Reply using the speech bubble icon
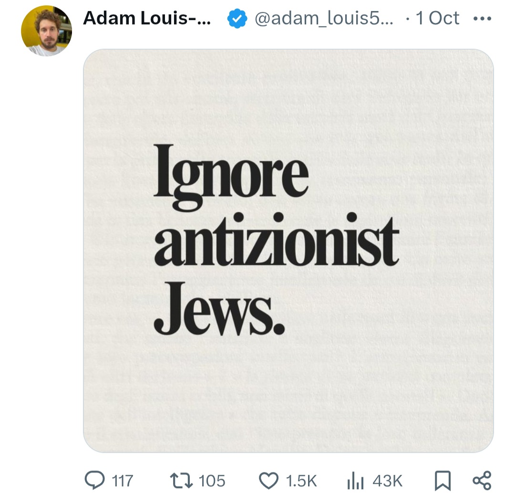 point(95,480)
